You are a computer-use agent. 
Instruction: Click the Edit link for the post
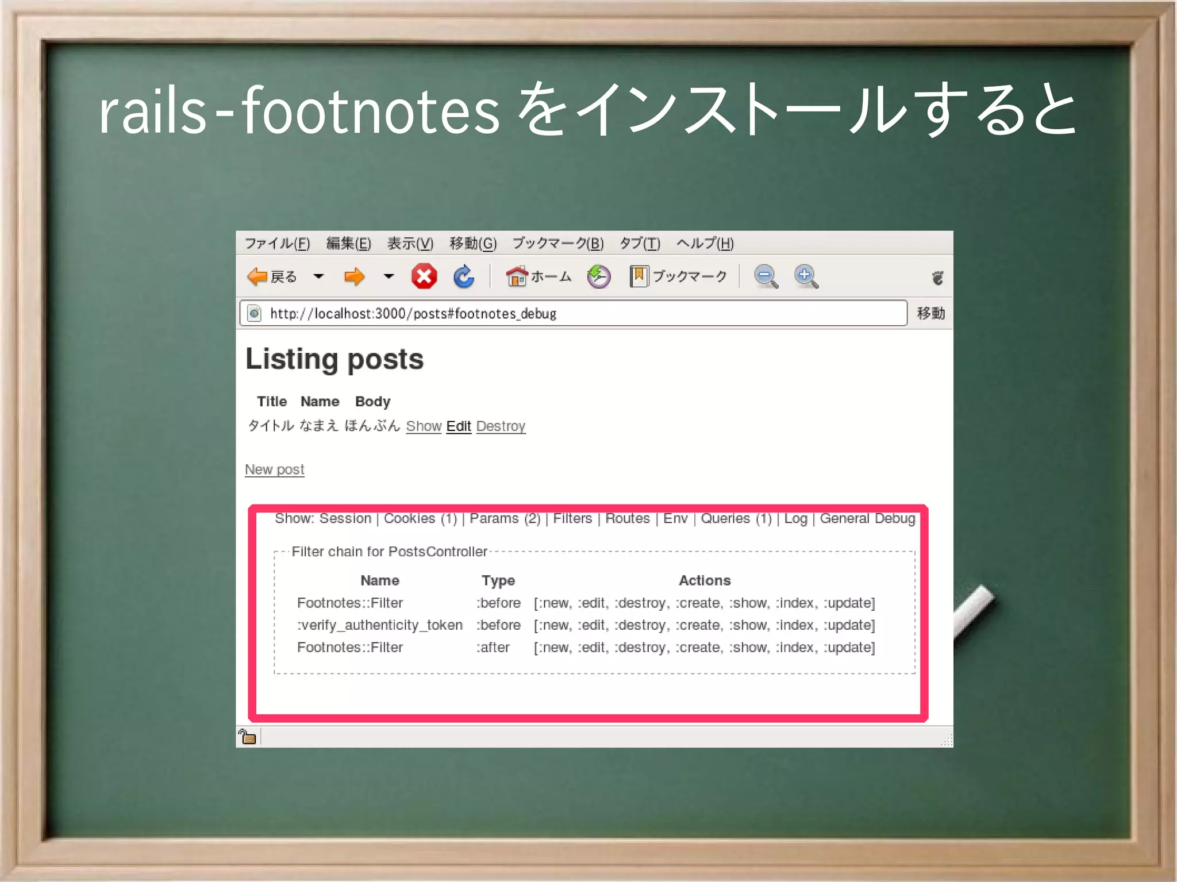pos(459,426)
